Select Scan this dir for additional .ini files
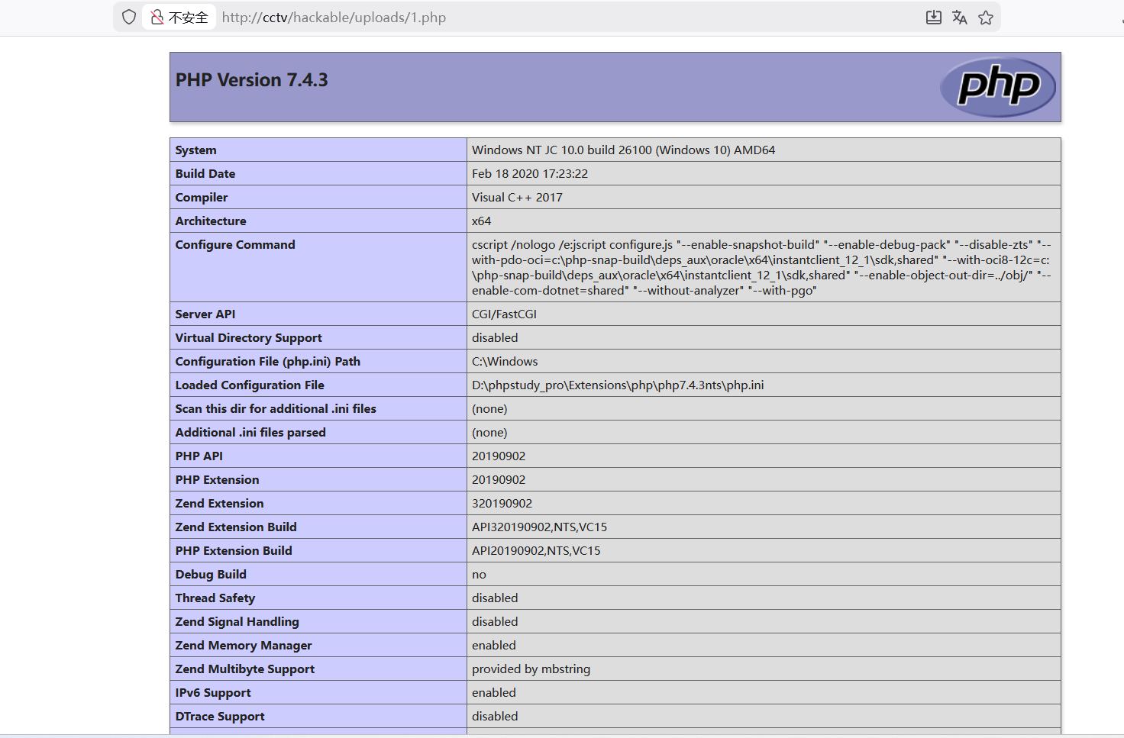 pyautogui.click(x=276, y=409)
